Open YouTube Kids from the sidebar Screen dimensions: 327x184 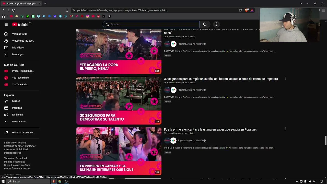coord(20,85)
